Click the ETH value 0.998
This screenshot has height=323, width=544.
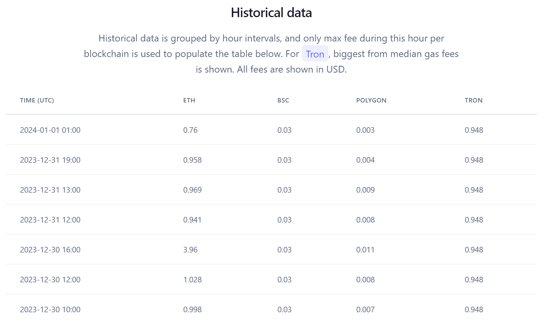(192, 309)
